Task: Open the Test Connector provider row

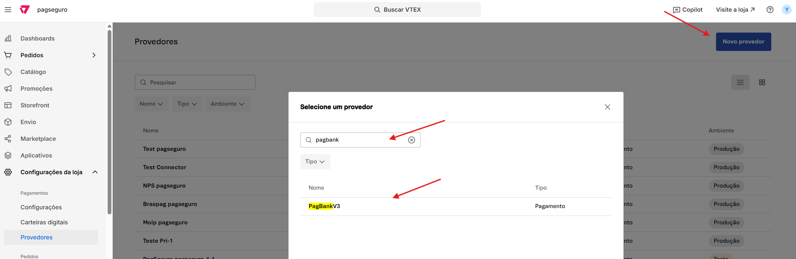Action: [x=165, y=168]
